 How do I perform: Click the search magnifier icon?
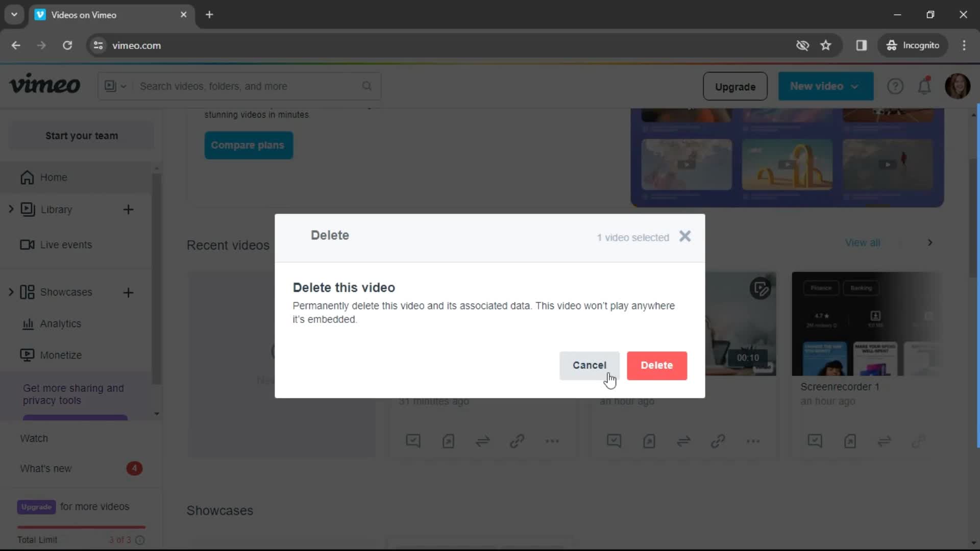(x=367, y=86)
